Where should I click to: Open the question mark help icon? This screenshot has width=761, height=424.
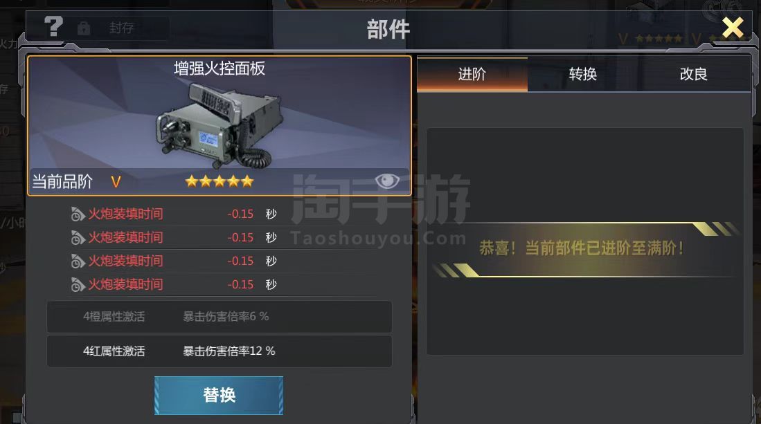click(53, 27)
